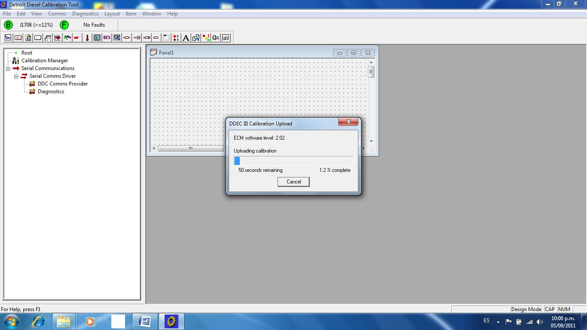Open the Help menu
This screenshot has width=587, height=330.
(x=172, y=14)
